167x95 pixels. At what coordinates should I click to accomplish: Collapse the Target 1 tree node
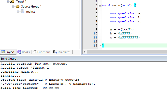tap(8, 2)
